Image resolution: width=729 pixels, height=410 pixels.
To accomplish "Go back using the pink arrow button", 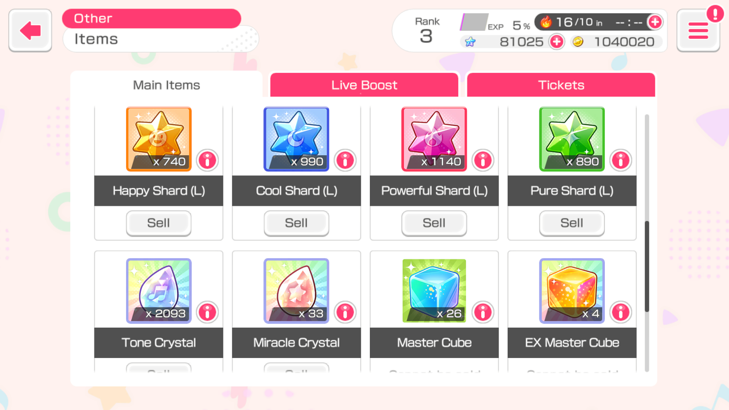I will (30, 30).
